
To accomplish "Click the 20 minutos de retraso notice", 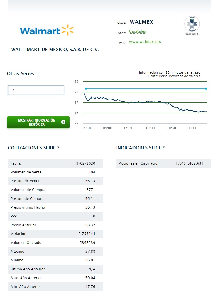I will point(170,72).
